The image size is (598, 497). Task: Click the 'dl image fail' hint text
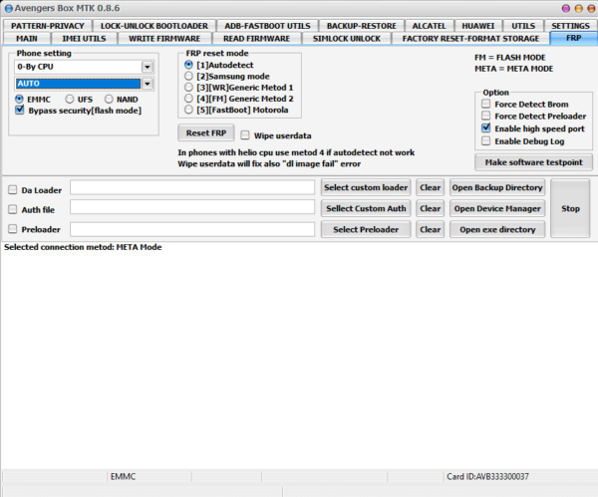pos(269,164)
